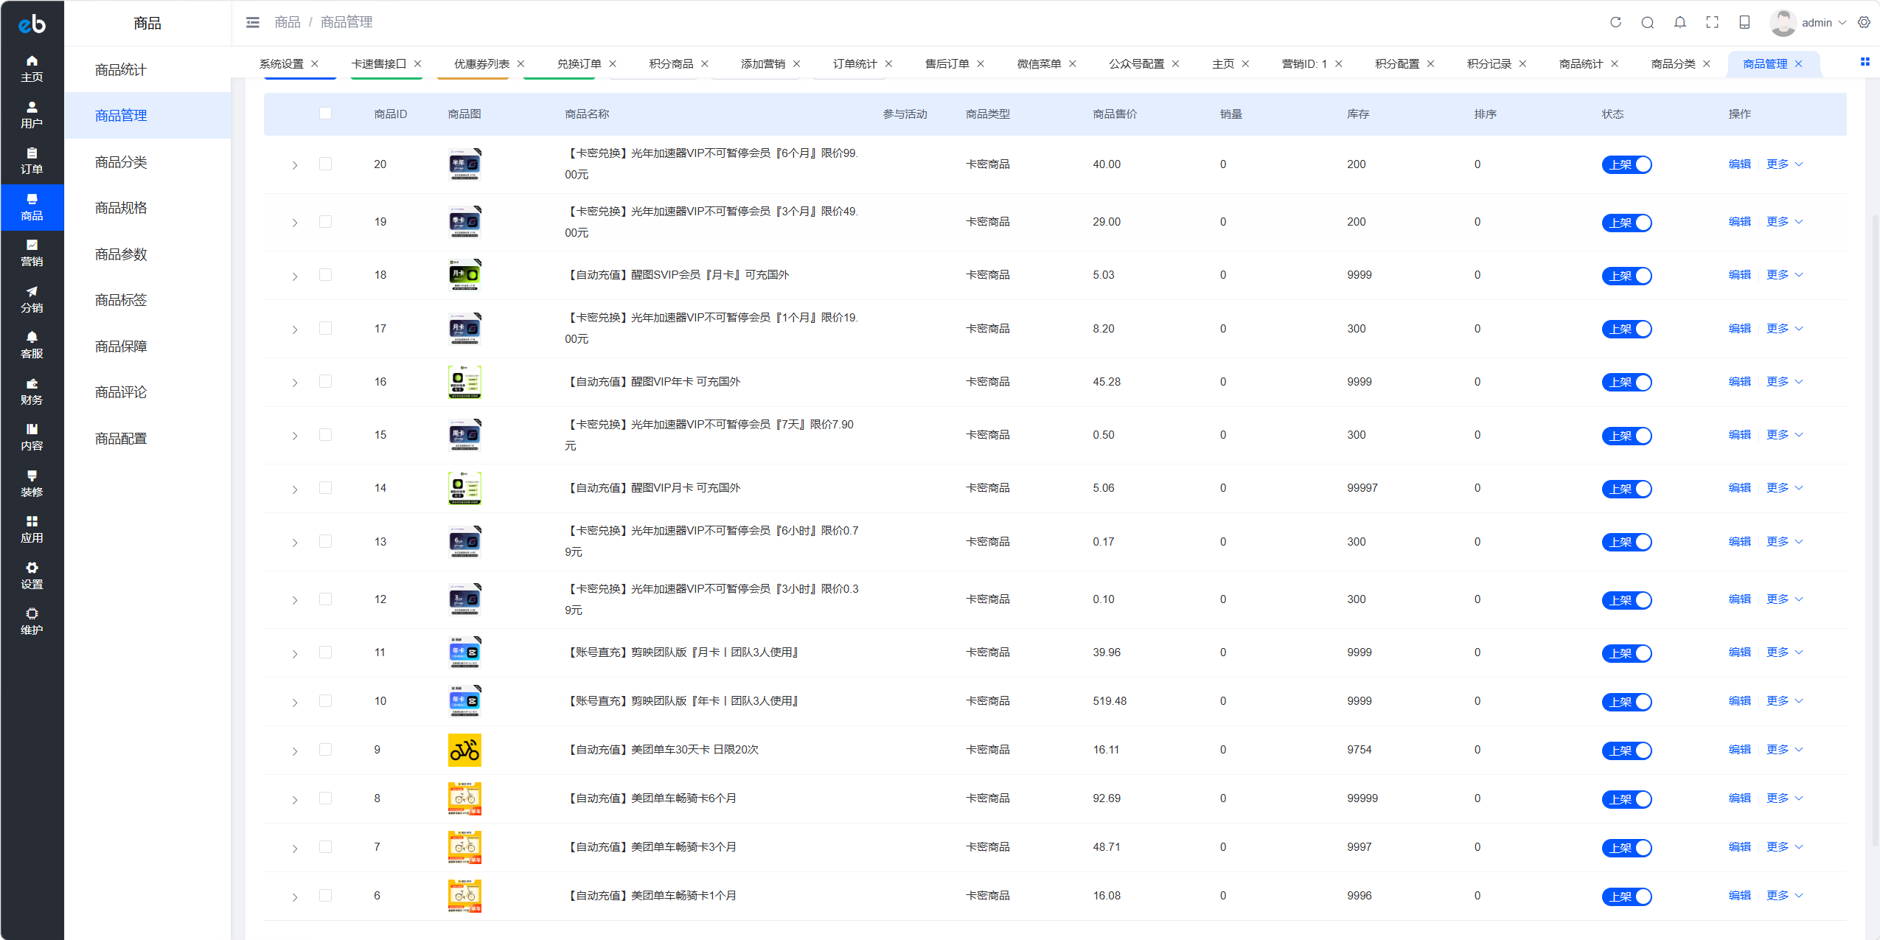Toggle 上架 switch for product ID 20
Image resolution: width=1880 pixels, height=940 pixels.
point(1626,164)
